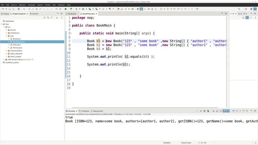Open the Debug launch dropdown arrow
The height and width of the screenshot is (145, 258).
coord(80,9)
